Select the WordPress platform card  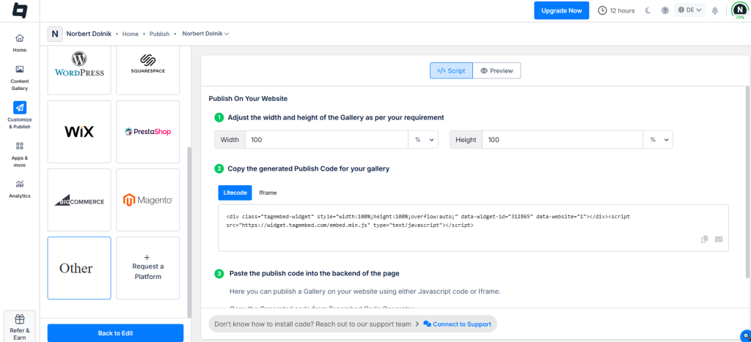79,71
